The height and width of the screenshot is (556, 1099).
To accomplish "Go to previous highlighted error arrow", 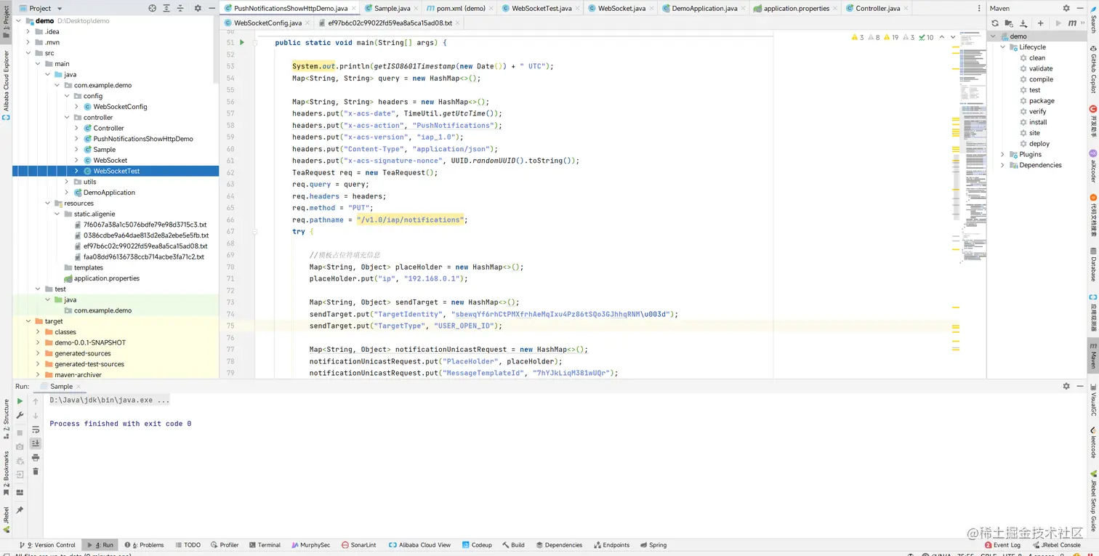I will click(941, 37).
